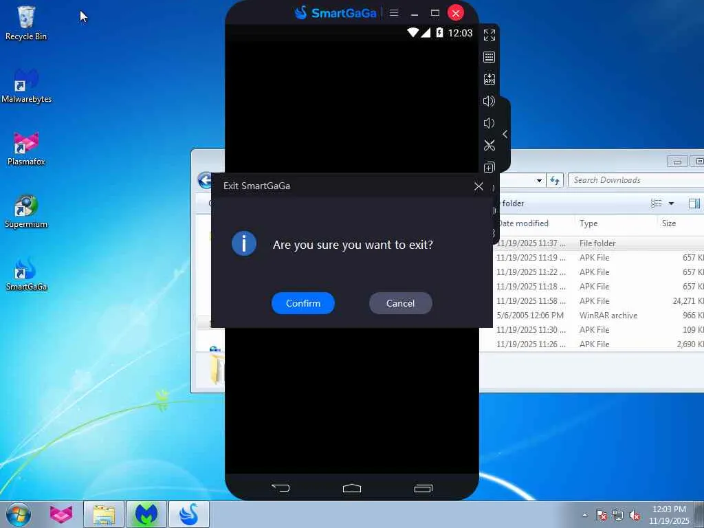The width and height of the screenshot is (704, 528).
Task: Click the multi-instance plus icon
Action: click(489, 167)
